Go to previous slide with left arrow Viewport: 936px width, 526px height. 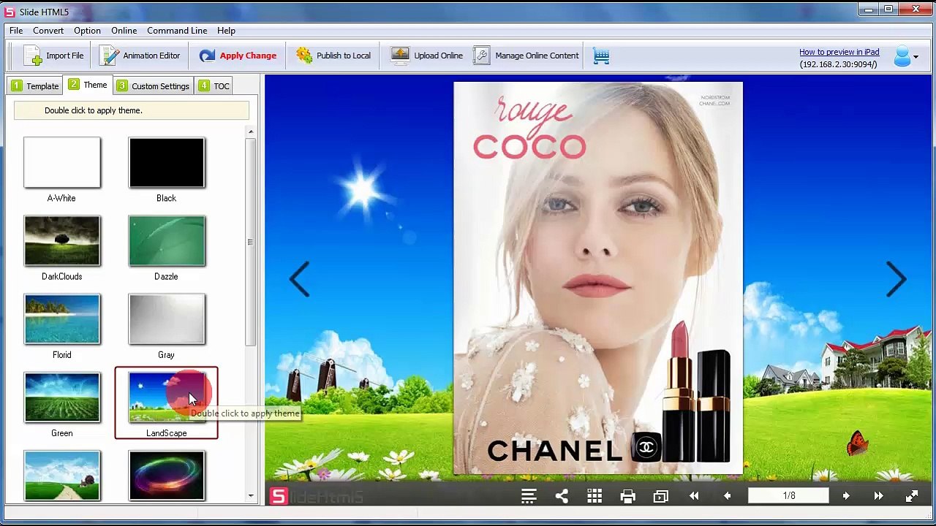[299, 278]
